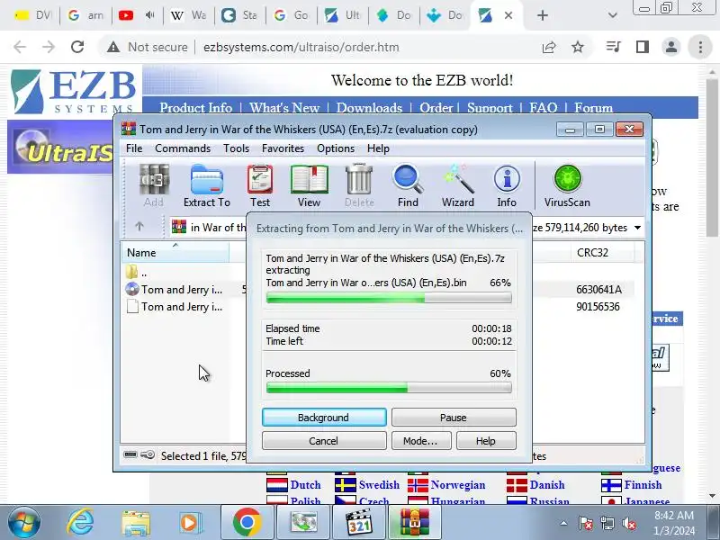This screenshot has width=720, height=540.
Task: Open Chrome tab search chevron
Action: 612,15
